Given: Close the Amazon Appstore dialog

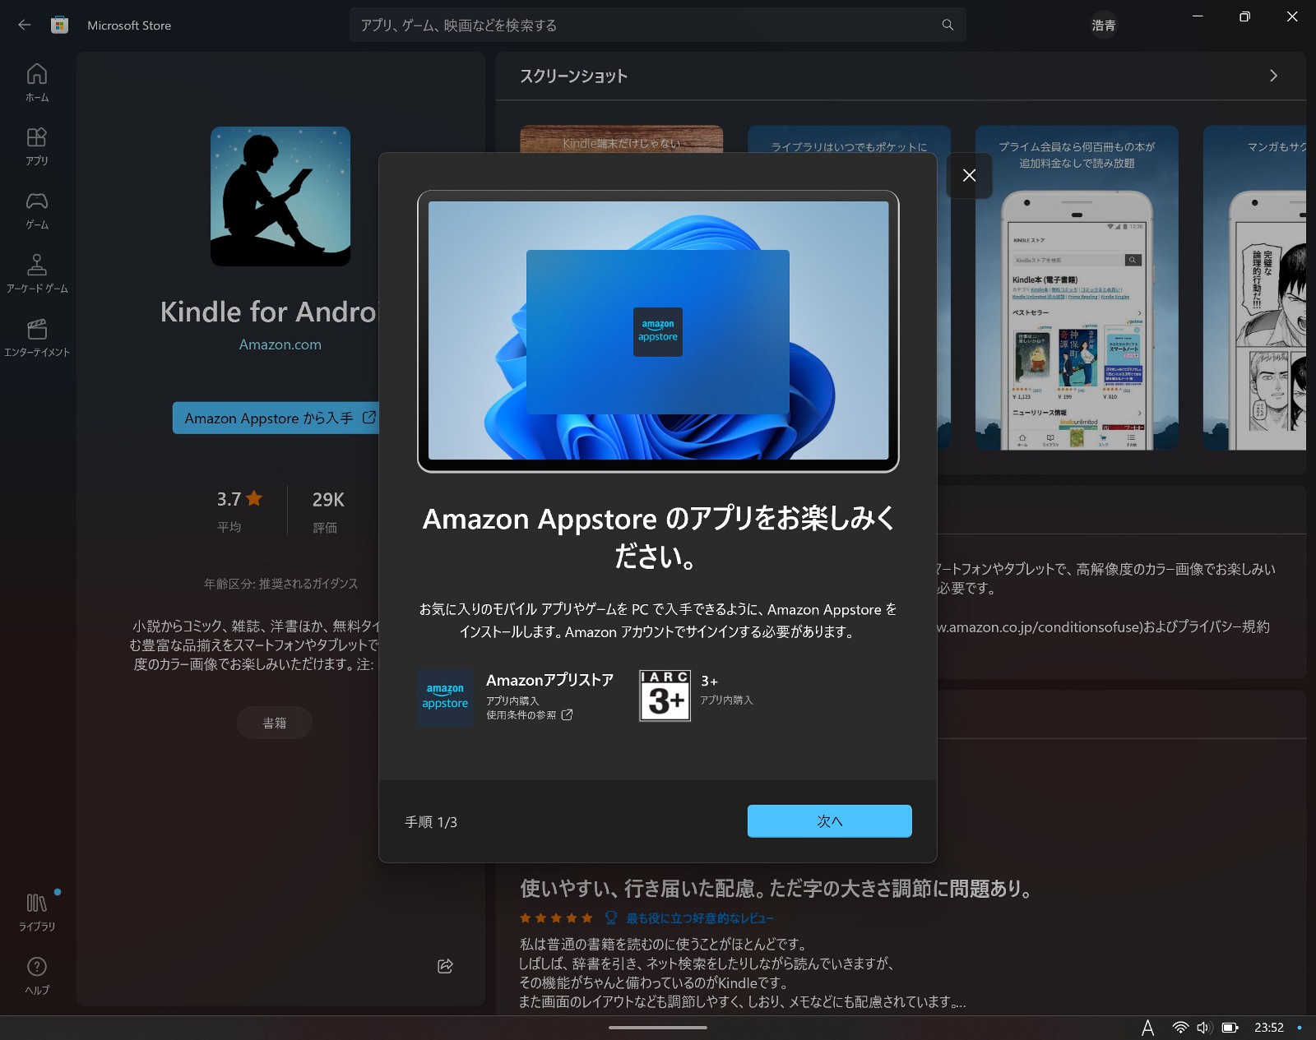Looking at the screenshot, I should (969, 175).
